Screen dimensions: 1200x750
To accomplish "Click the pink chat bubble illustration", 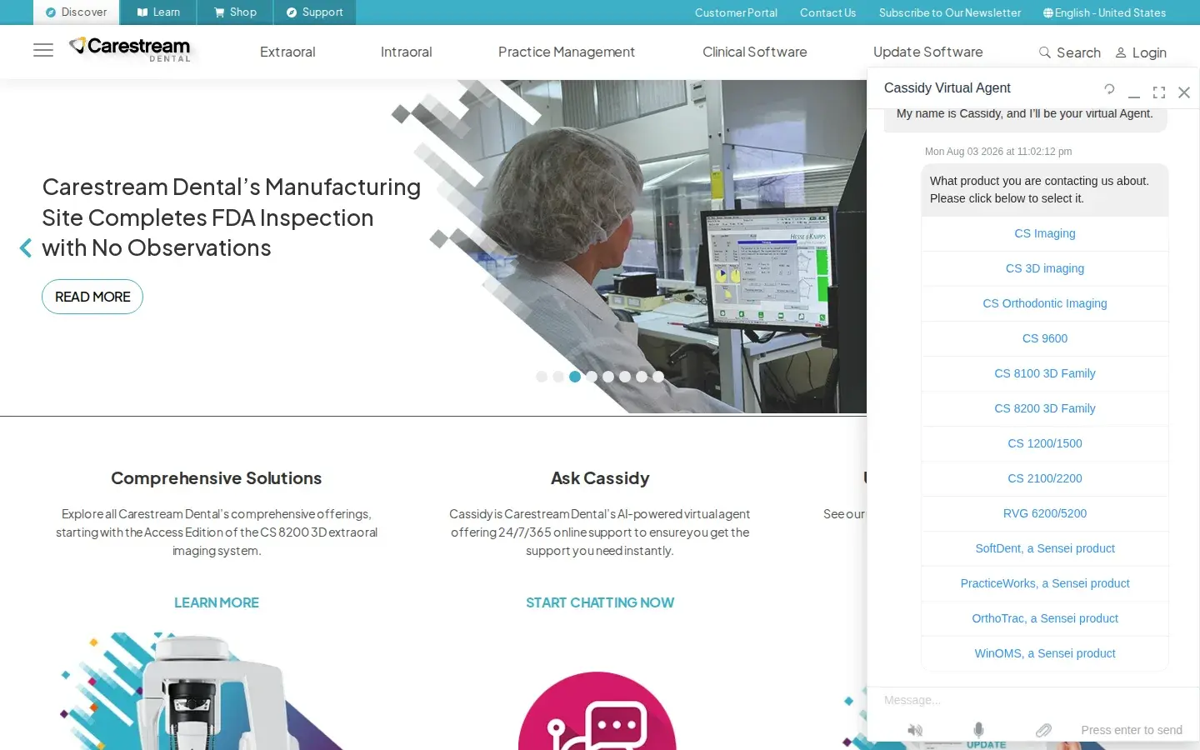I will tap(597, 711).
